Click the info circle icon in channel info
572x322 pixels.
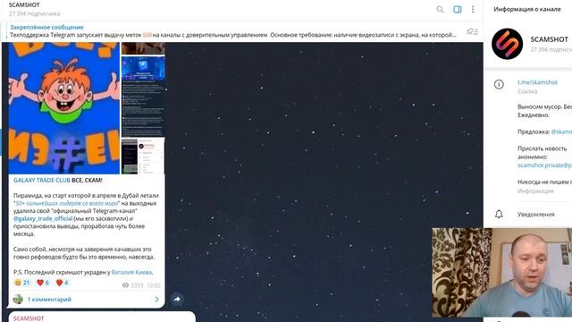coord(499,85)
